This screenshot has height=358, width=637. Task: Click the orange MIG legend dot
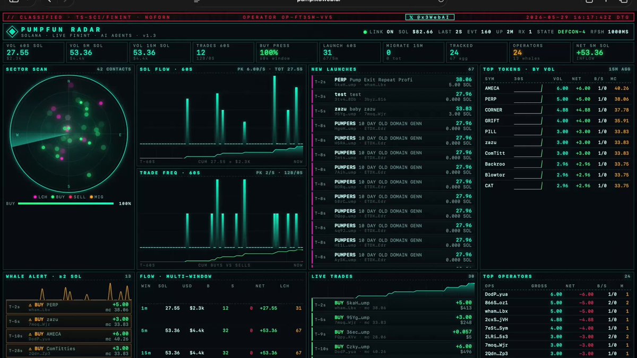(x=92, y=197)
